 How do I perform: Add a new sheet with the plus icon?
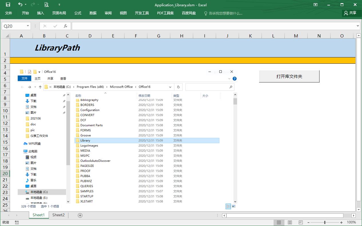click(80, 215)
